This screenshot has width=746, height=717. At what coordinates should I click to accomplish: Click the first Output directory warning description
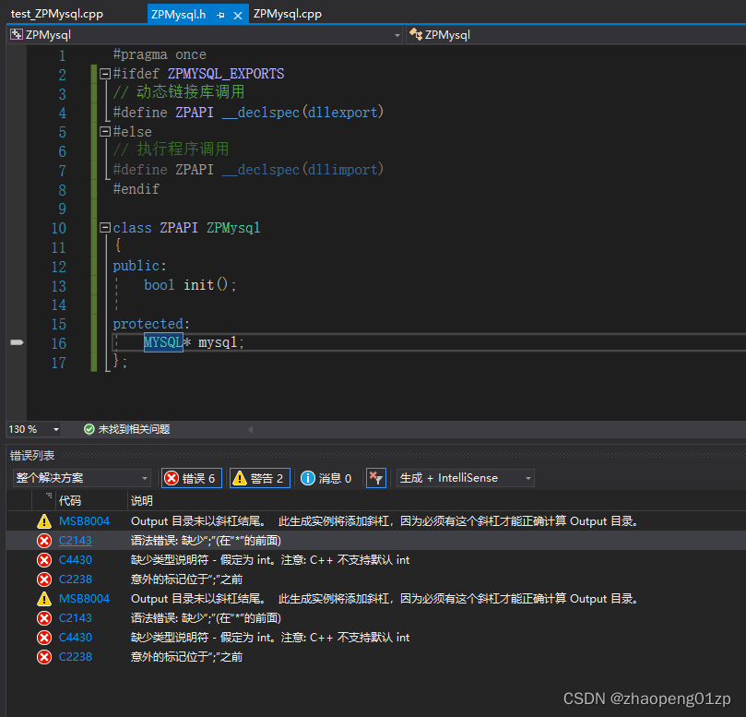point(385,521)
